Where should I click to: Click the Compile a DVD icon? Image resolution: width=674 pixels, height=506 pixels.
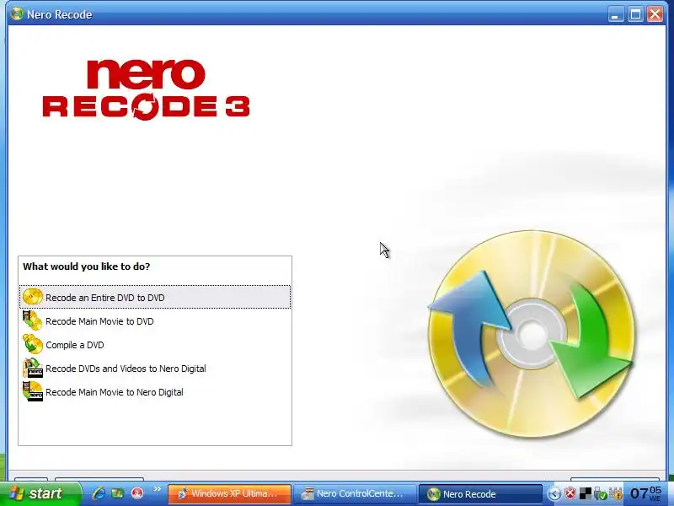tap(33, 344)
